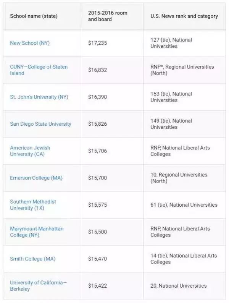Click CUNY—College of Staten Island link
This screenshot has height=303, width=229.
click(39, 70)
